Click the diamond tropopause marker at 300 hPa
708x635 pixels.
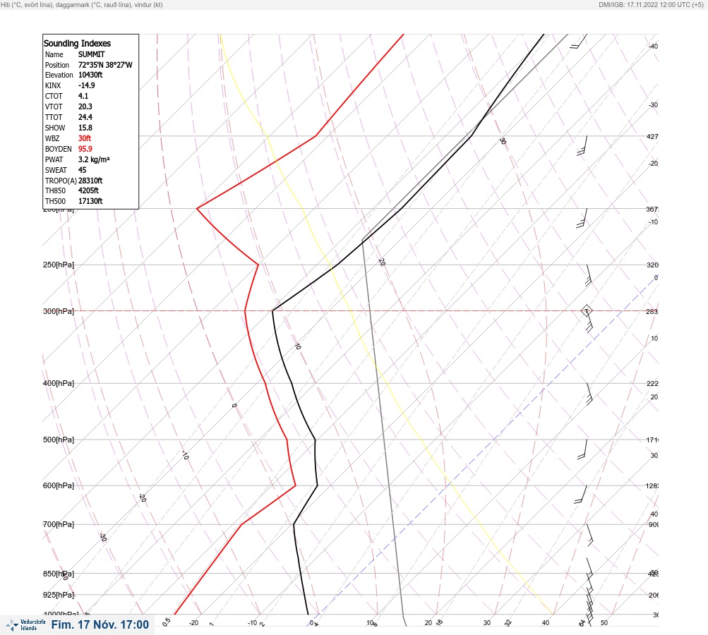pos(587,310)
